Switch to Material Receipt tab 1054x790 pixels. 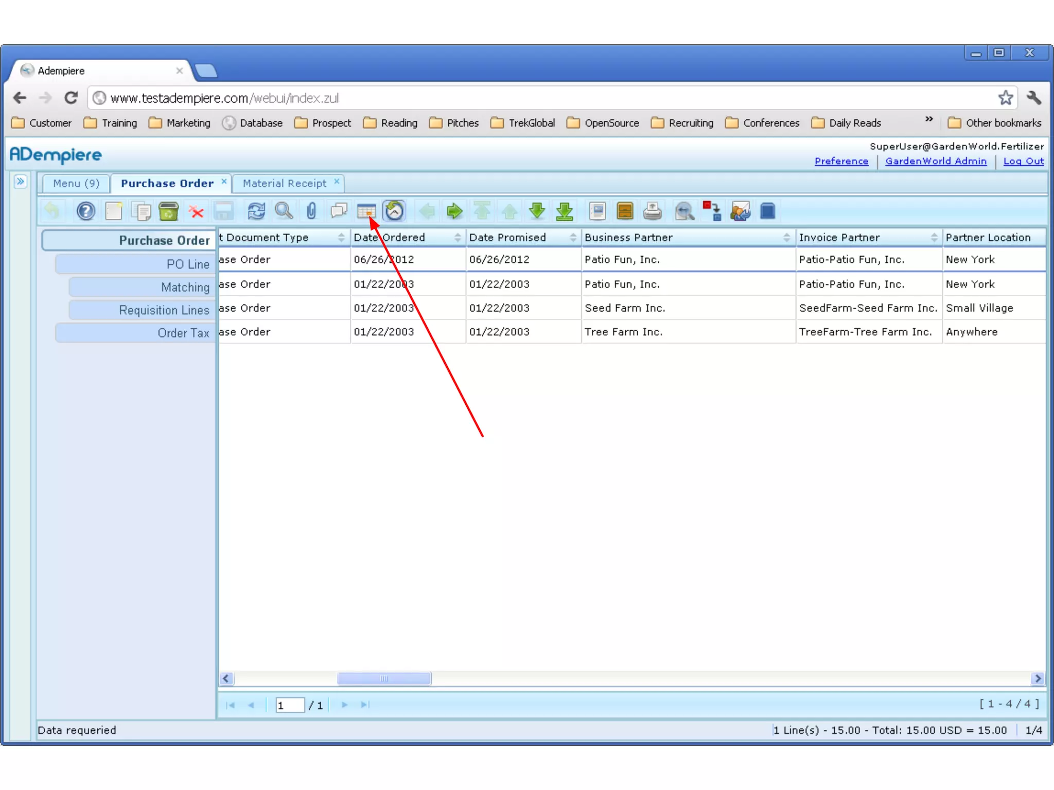point(285,184)
